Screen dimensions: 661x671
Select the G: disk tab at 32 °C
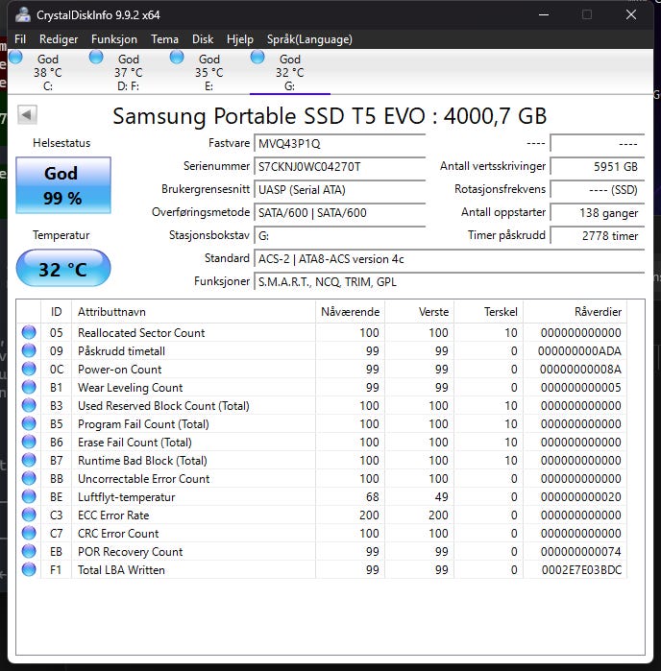pyautogui.click(x=289, y=72)
